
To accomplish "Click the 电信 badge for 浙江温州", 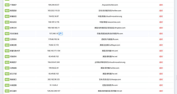I will [x=7, y=91].
